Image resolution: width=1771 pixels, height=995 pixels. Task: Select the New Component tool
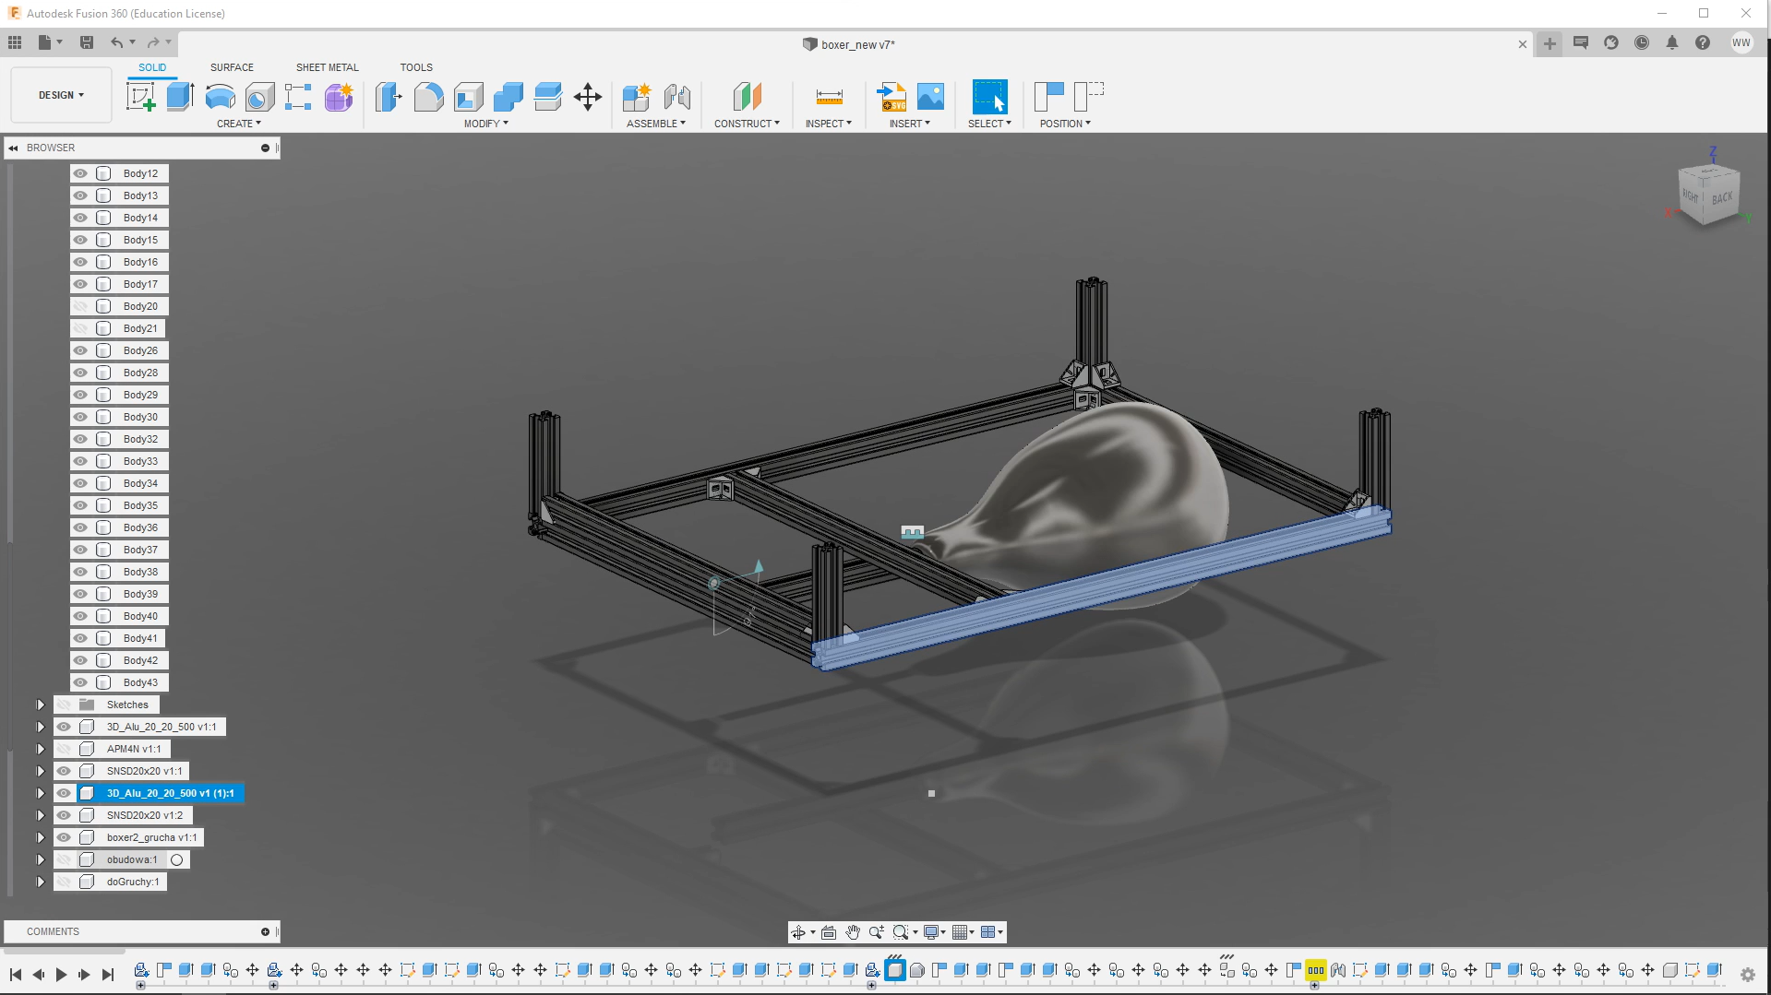tap(637, 97)
